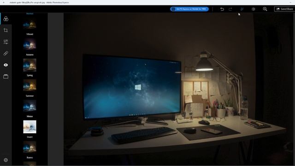
Task: Apply the Winter look thumbnail
Action: [29, 106]
